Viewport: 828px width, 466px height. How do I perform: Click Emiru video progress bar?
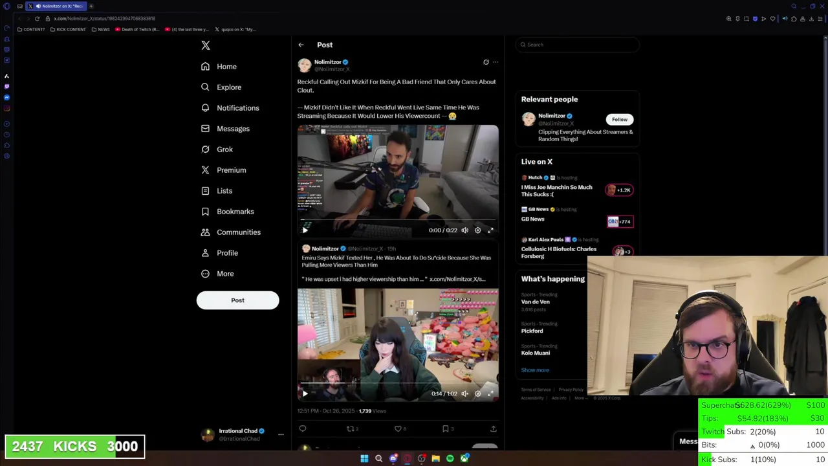[x=398, y=384]
